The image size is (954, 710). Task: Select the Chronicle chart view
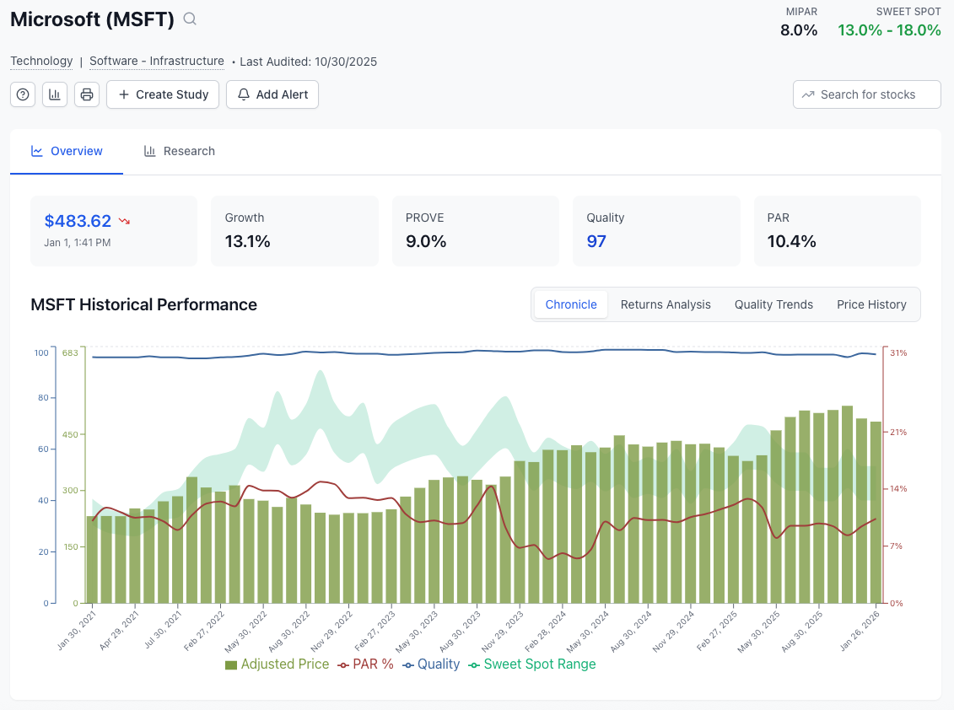pos(571,304)
